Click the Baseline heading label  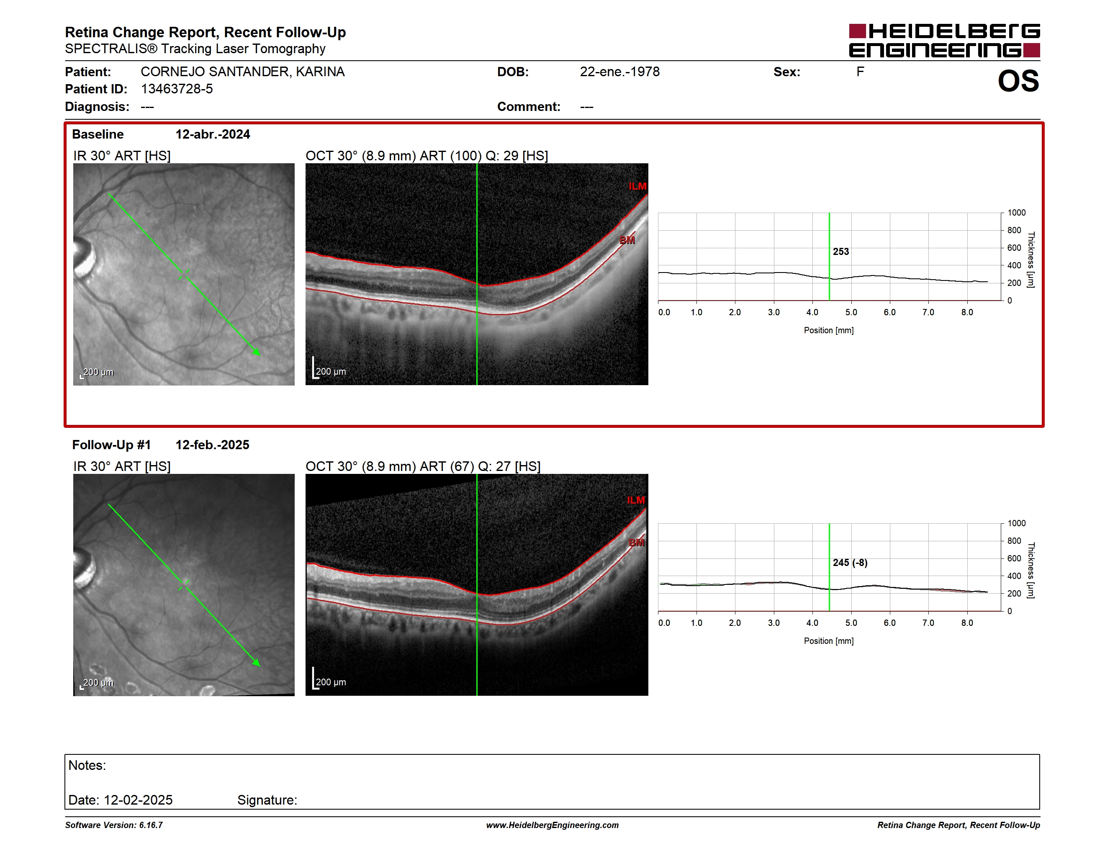[98, 134]
